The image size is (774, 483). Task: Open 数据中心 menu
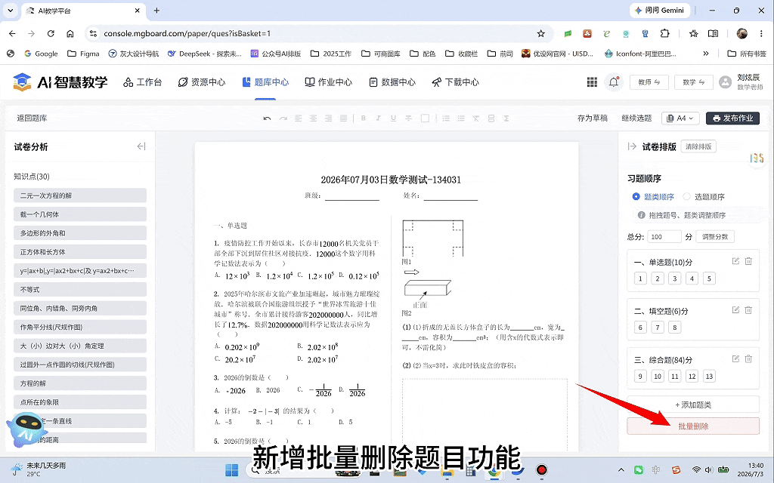click(392, 82)
